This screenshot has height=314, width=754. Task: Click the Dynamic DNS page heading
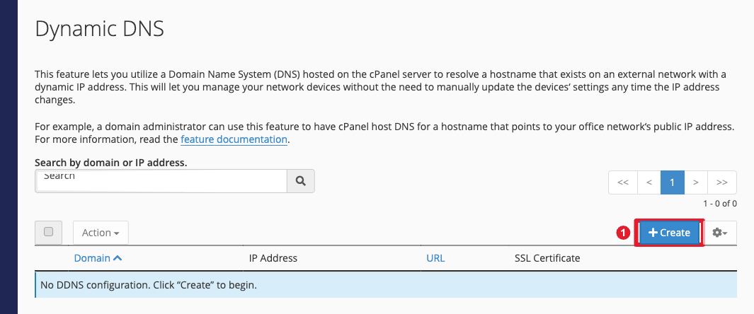100,29
